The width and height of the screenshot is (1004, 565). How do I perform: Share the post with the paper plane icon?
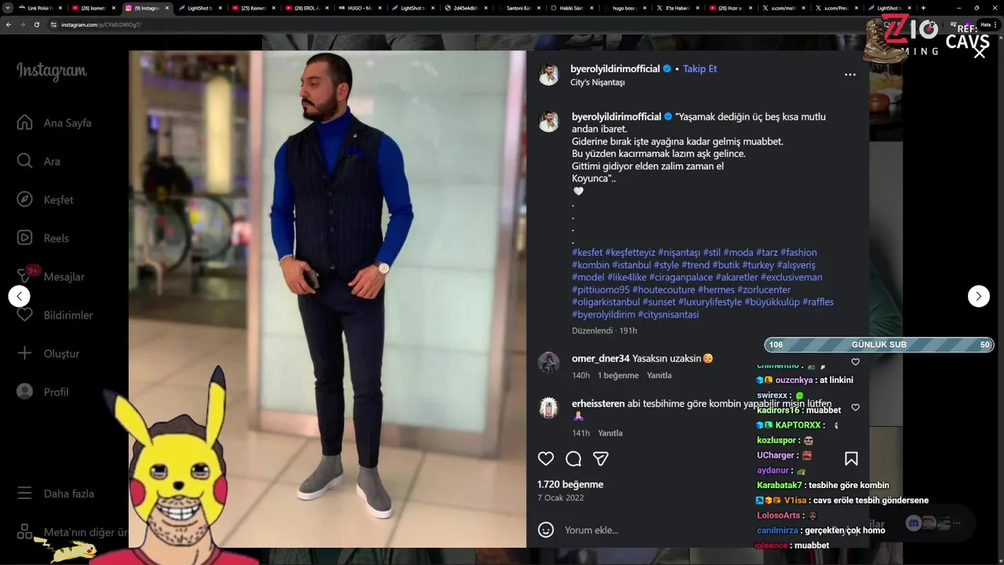click(601, 458)
